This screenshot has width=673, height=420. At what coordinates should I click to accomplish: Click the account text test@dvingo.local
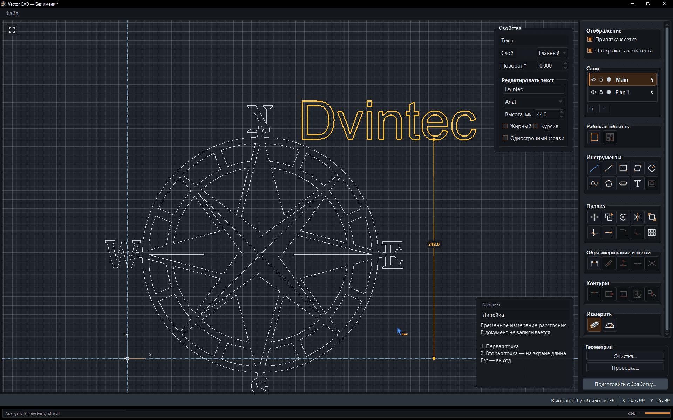tap(42, 414)
